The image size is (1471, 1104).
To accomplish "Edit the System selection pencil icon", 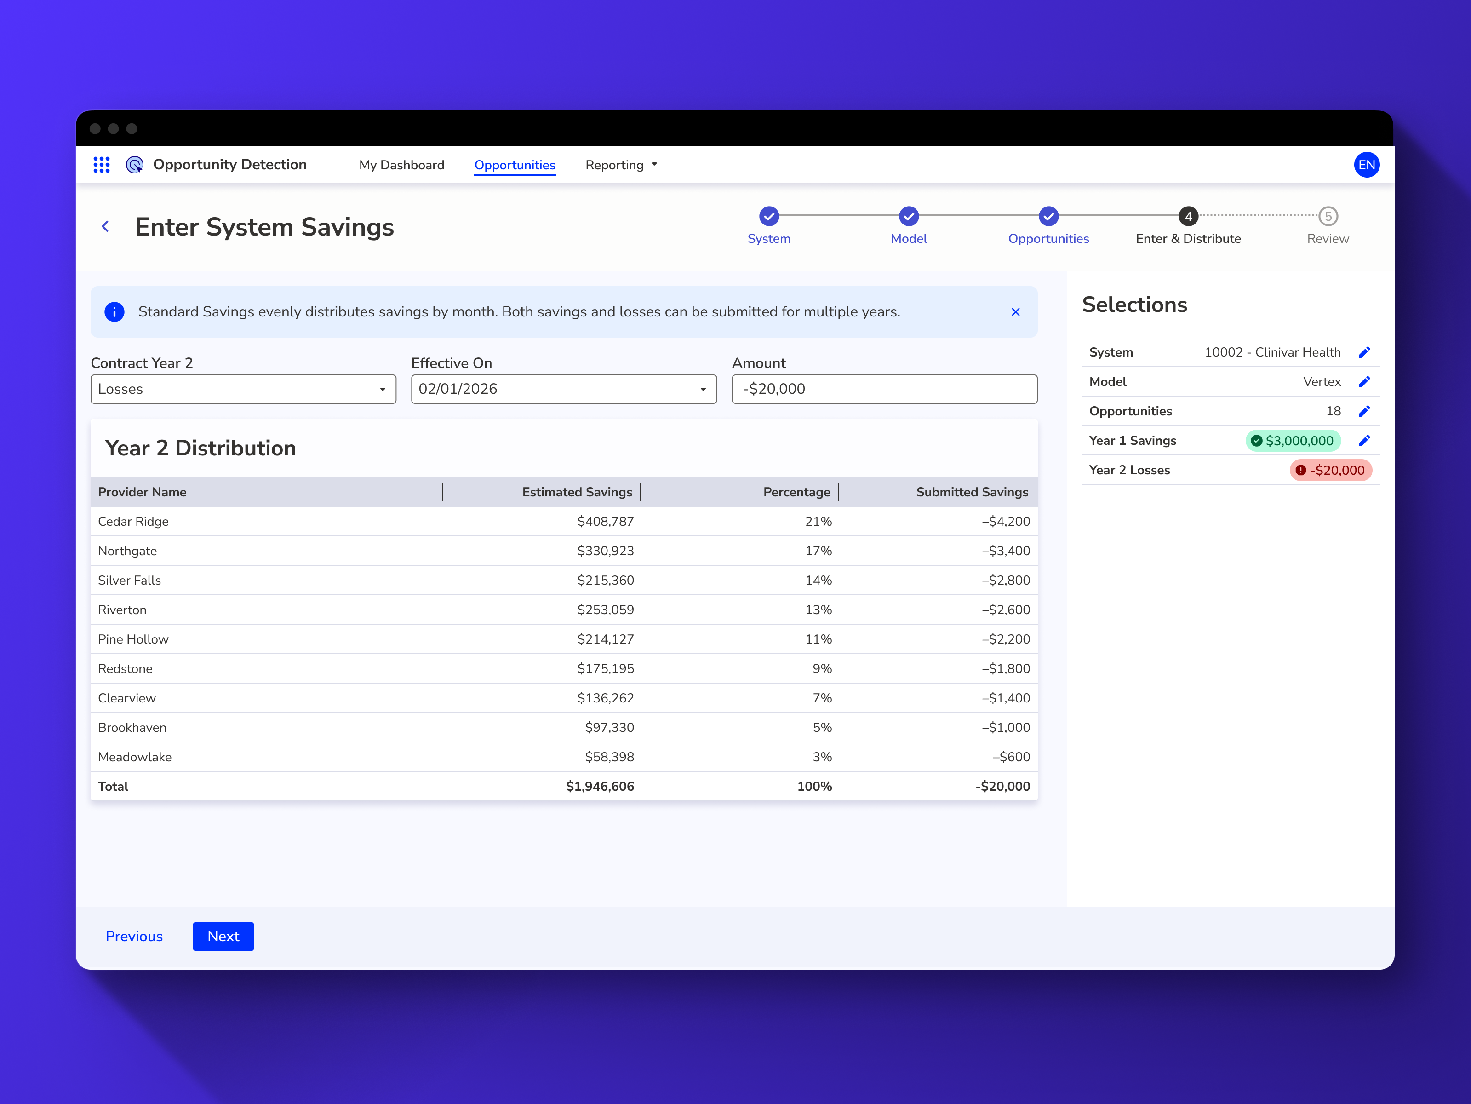I will tap(1364, 352).
